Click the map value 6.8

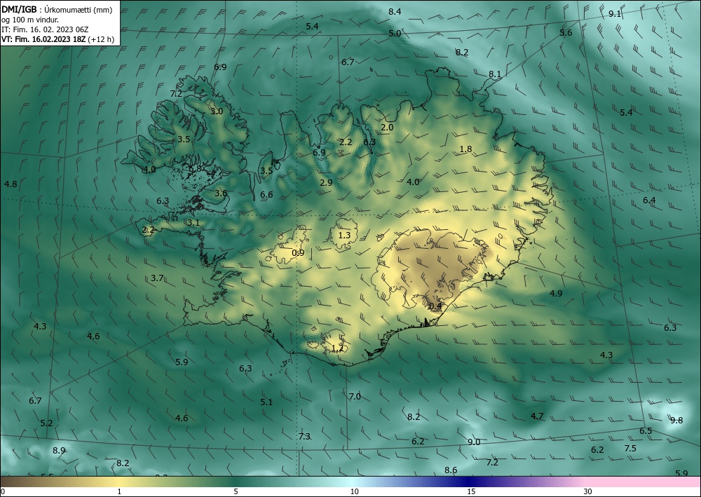[195, 169]
